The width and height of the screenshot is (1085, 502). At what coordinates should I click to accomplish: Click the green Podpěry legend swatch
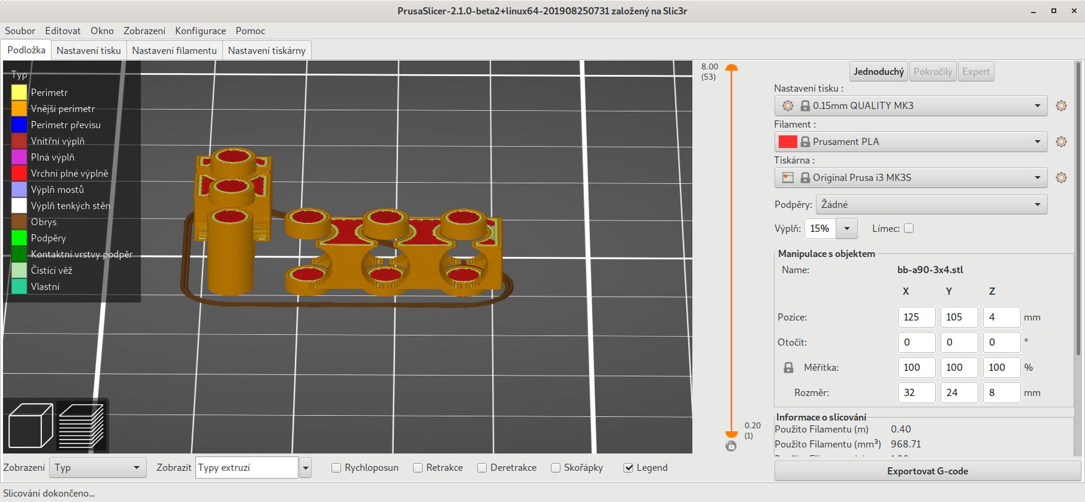tap(19, 238)
